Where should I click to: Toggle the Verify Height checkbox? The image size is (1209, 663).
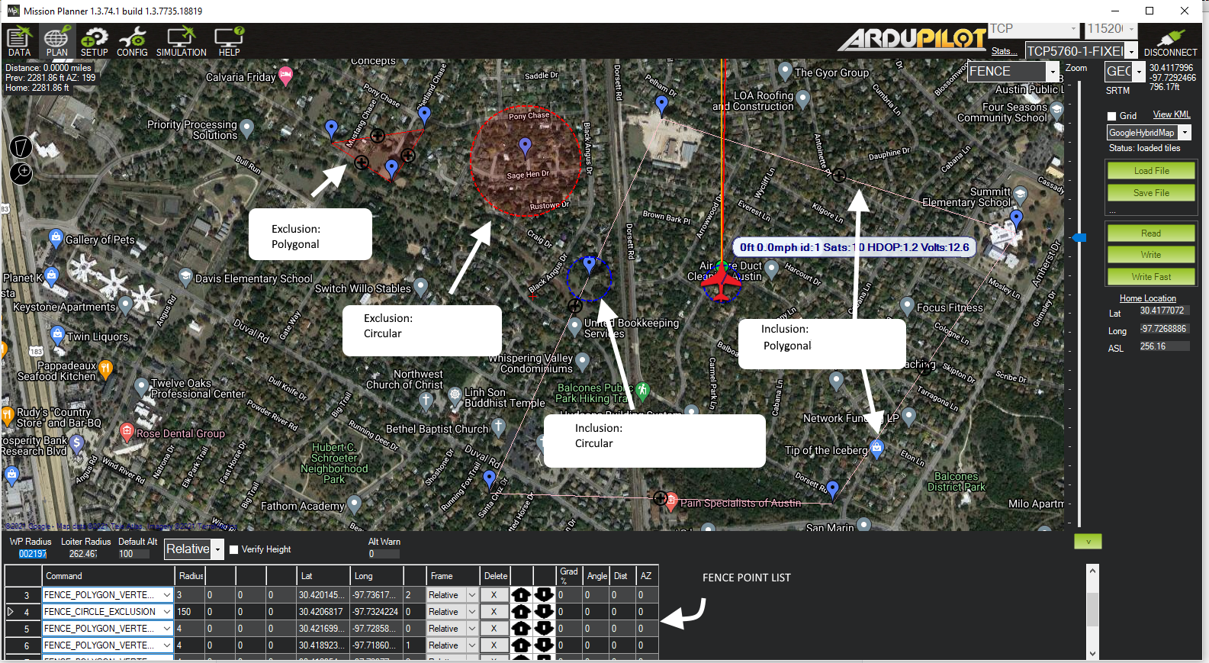(234, 549)
